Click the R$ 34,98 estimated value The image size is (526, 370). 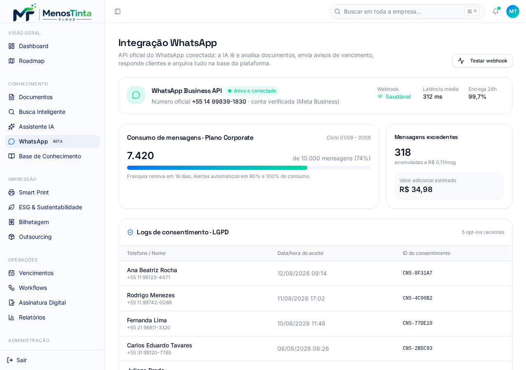coord(416,190)
